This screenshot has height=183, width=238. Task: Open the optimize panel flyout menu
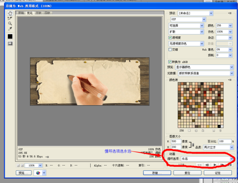pyautogui.click(x=230, y=13)
